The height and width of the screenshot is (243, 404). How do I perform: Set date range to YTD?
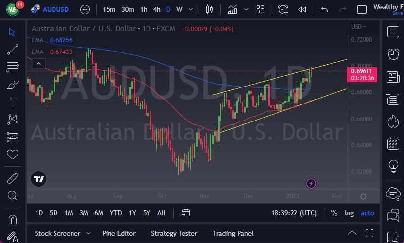[x=116, y=213]
